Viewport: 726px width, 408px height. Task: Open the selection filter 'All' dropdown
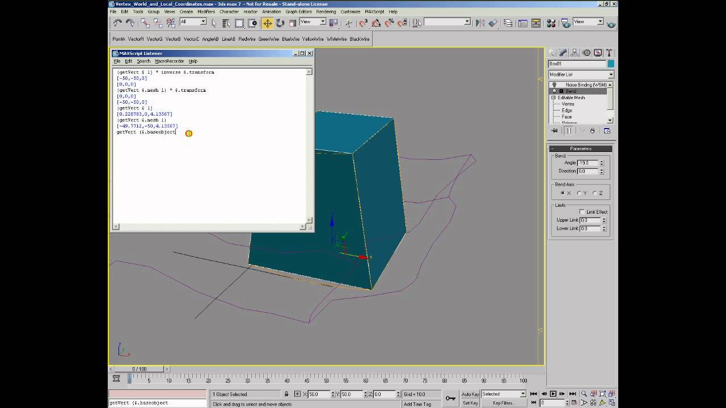(x=193, y=22)
